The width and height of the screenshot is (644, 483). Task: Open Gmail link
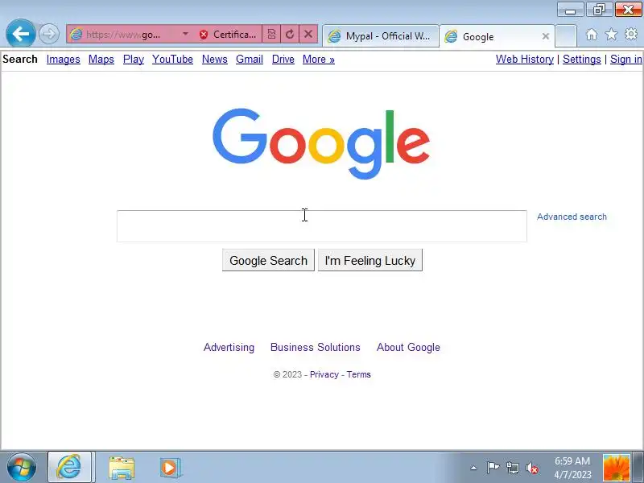(x=250, y=60)
